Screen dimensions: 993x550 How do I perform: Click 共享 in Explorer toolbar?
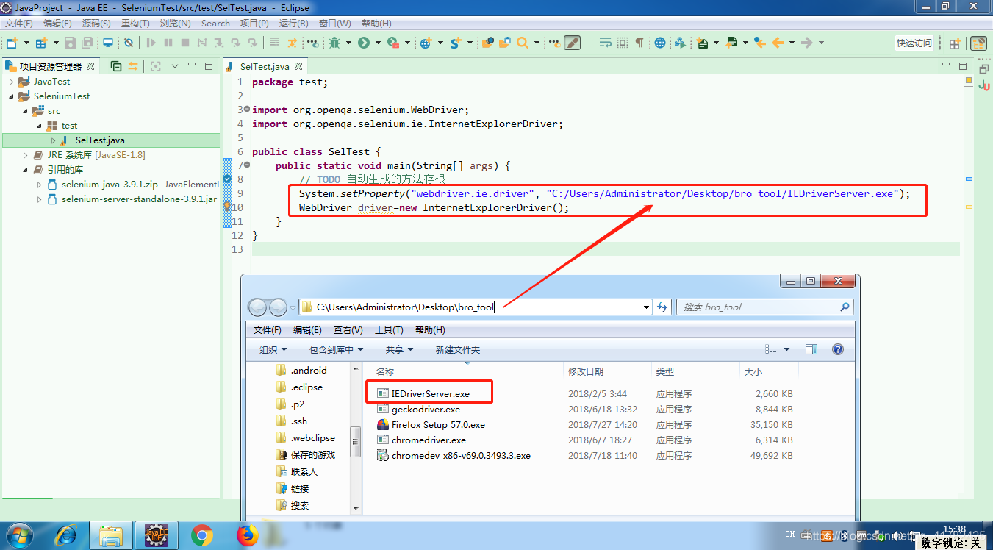click(399, 349)
